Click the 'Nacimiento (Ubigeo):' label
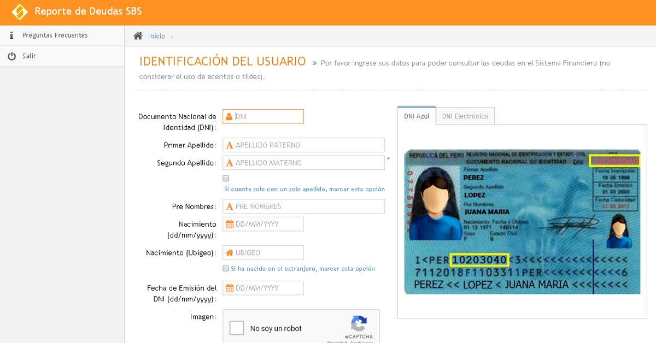Image resolution: width=656 pixels, height=343 pixels. click(x=181, y=253)
